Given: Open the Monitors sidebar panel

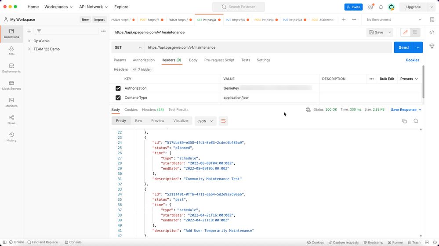Looking at the screenshot, I should [11, 103].
